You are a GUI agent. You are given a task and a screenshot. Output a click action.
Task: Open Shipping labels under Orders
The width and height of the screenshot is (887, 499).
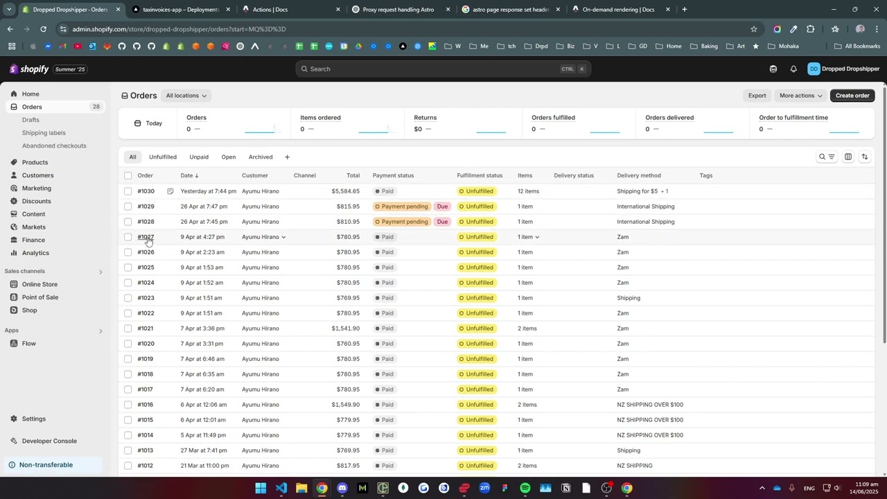(44, 133)
